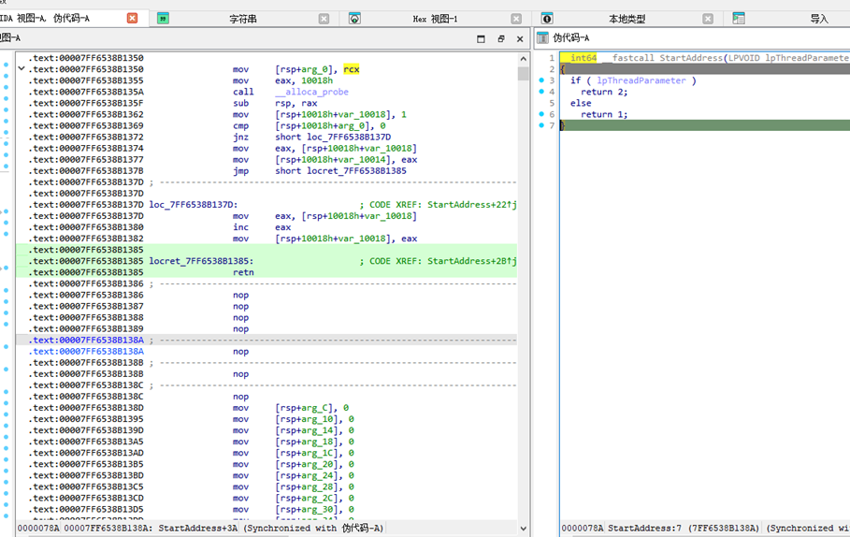The height and width of the screenshot is (537, 850).
Task: Switch to the 本地类型 tab
Action: 627,19
